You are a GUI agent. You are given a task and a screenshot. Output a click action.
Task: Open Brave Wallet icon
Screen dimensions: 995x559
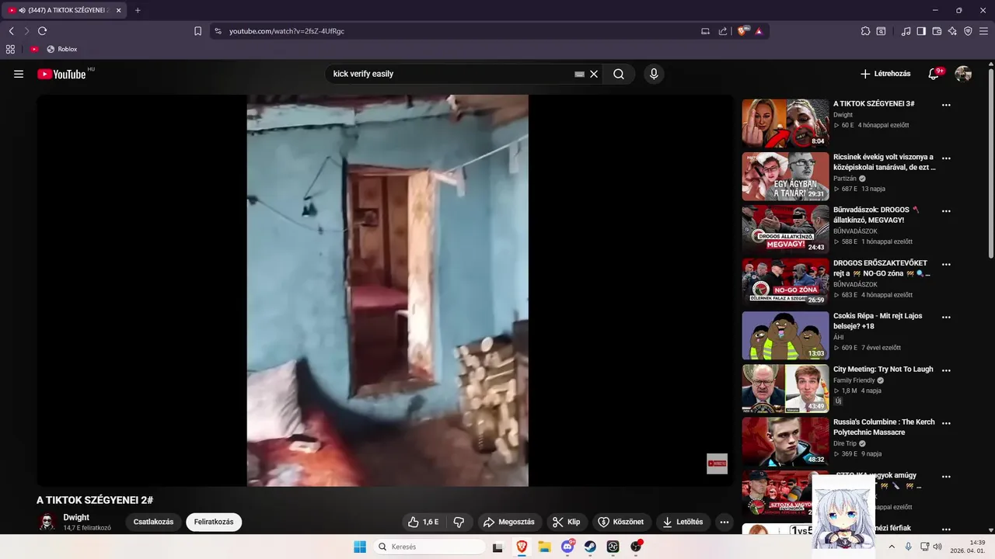click(x=937, y=31)
